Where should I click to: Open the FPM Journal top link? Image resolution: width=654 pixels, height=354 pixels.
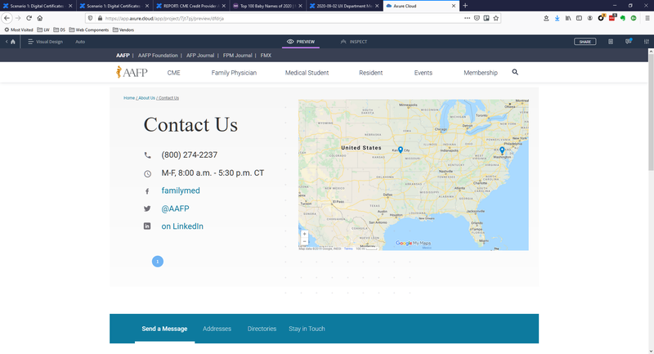[x=237, y=56]
